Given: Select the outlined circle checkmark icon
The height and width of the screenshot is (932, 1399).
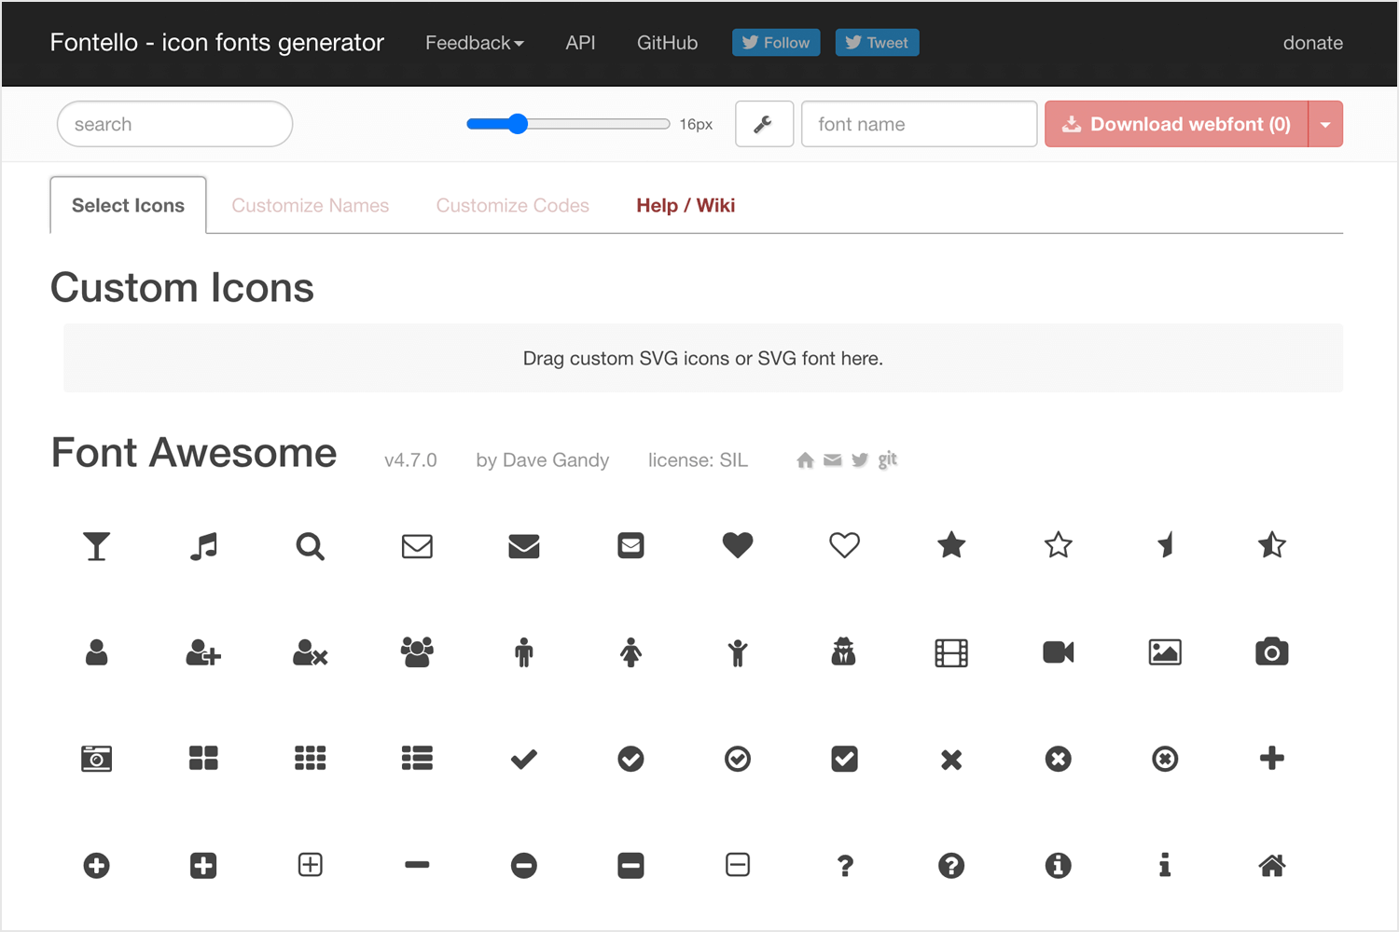Looking at the screenshot, I should coord(738,760).
